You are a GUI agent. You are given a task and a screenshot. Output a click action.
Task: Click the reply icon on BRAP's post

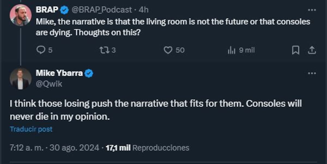41,50
